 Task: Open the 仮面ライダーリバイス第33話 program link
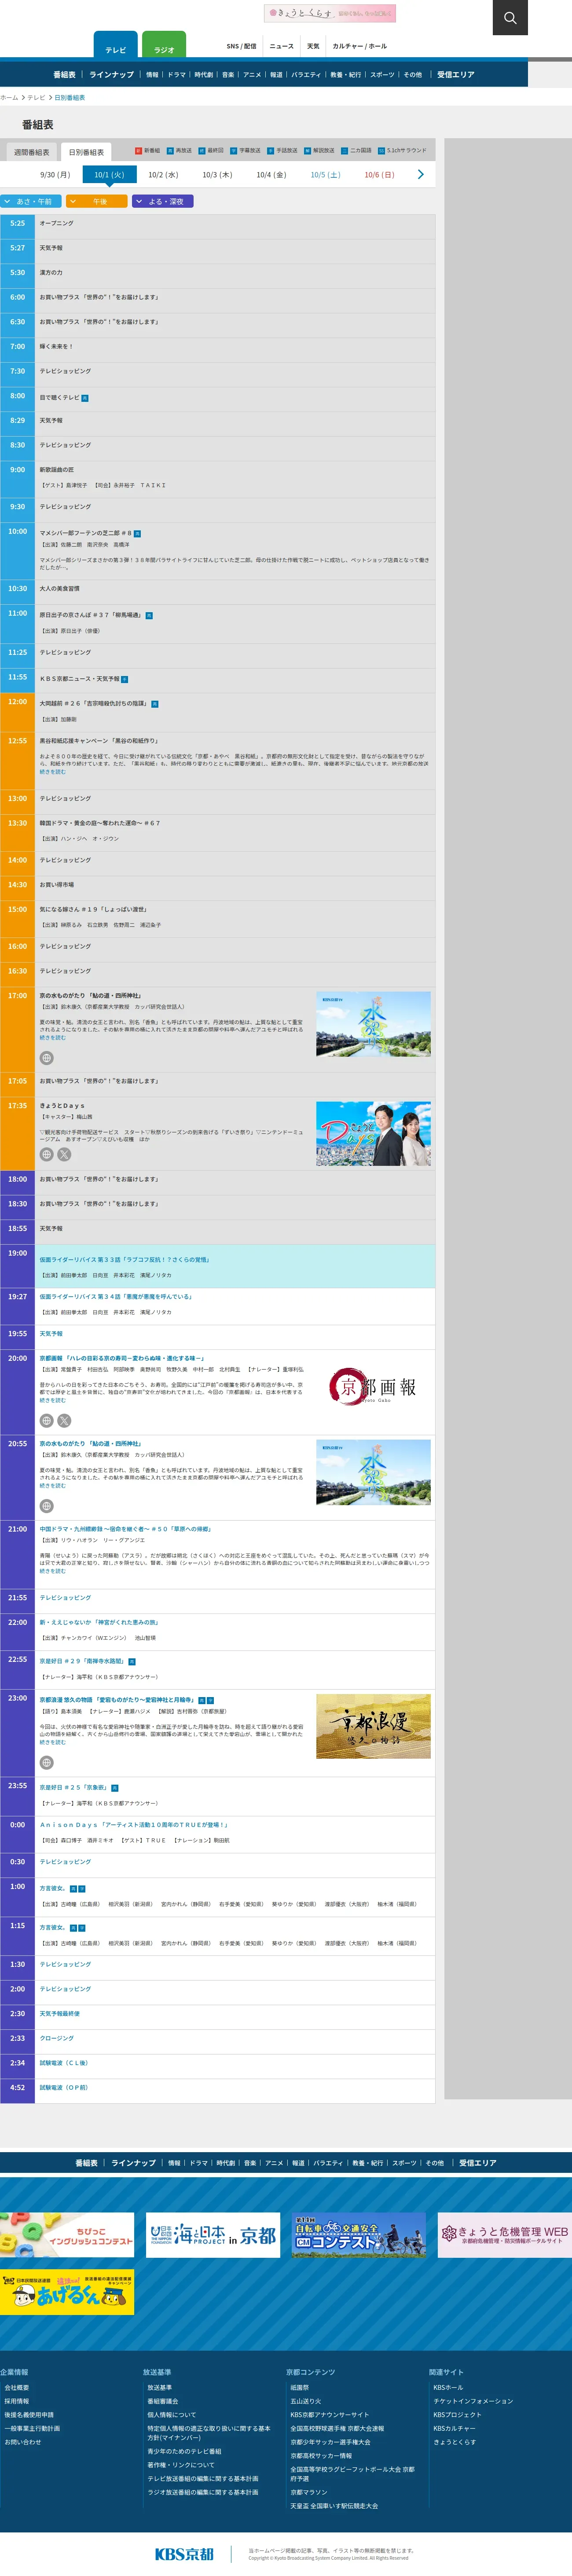tap(124, 1259)
